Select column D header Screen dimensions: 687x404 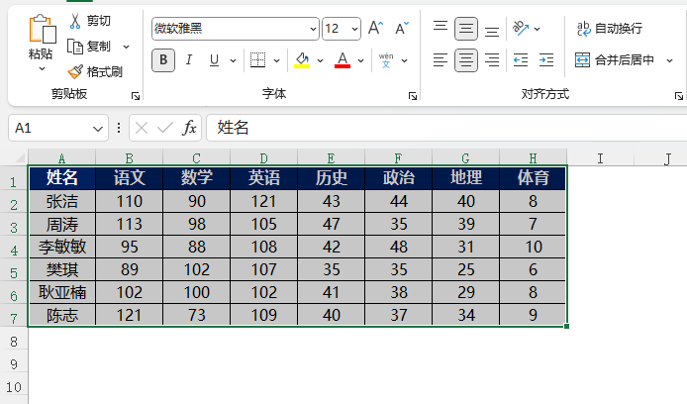tap(263, 157)
